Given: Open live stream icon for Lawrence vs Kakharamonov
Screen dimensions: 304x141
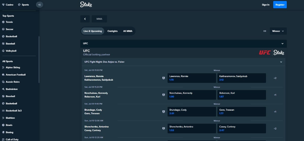Looking at the screenshot, I should click(x=164, y=78).
